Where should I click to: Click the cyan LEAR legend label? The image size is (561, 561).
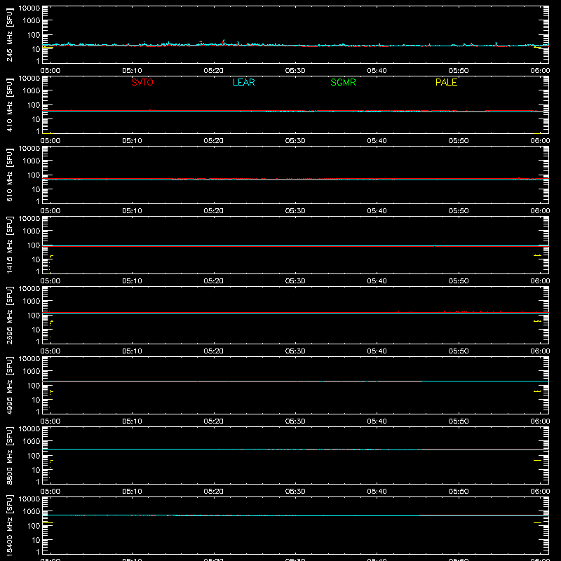click(243, 82)
